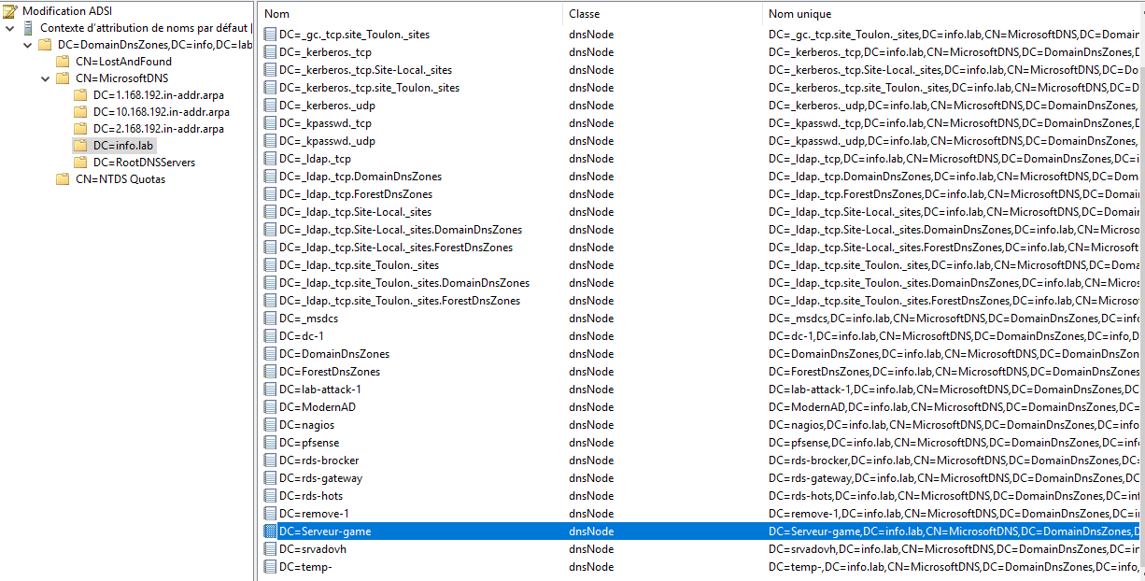Select the DC=rds-hots list entry
This screenshot has width=1145, height=581.
[x=310, y=496]
